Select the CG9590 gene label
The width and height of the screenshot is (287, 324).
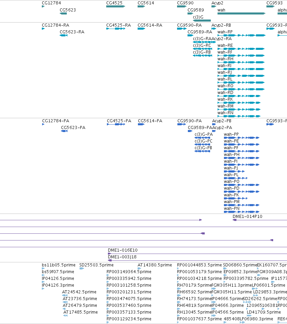185,3
